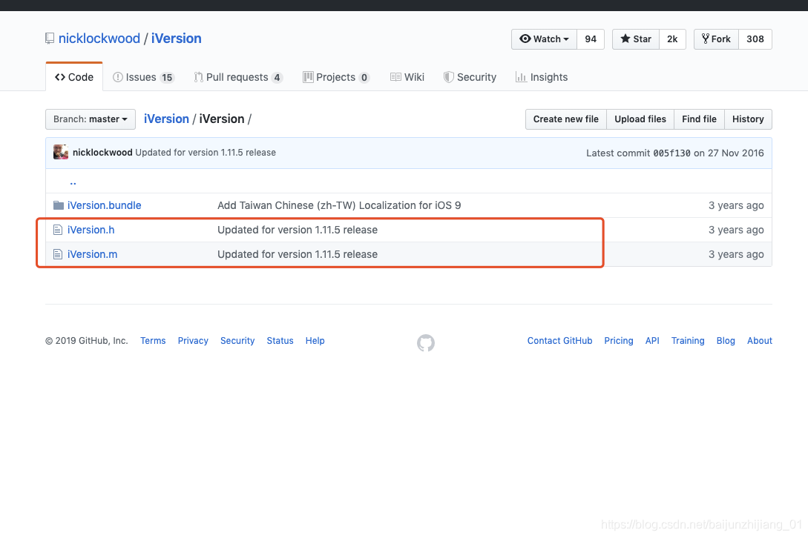Image resolution: width=808 pixels, height=538 pixels.
Task: Open the Projects tab
Action: tap(336, 77)
